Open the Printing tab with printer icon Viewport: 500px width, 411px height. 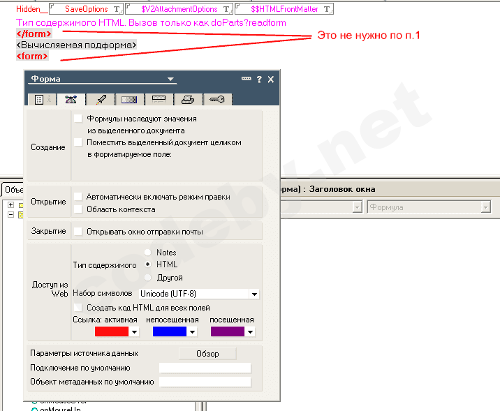187,100
